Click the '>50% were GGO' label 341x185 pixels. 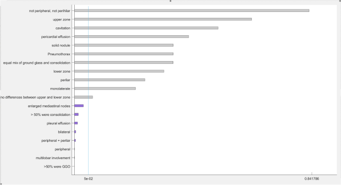pyautogui.click(x=57, y=167)
